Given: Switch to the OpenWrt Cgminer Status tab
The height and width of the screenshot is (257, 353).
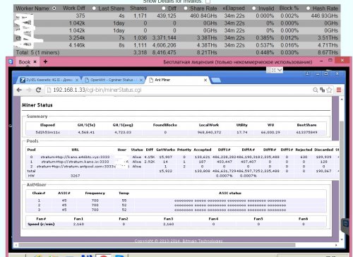Looking at the screenshot, I should (x=114, y=80).
